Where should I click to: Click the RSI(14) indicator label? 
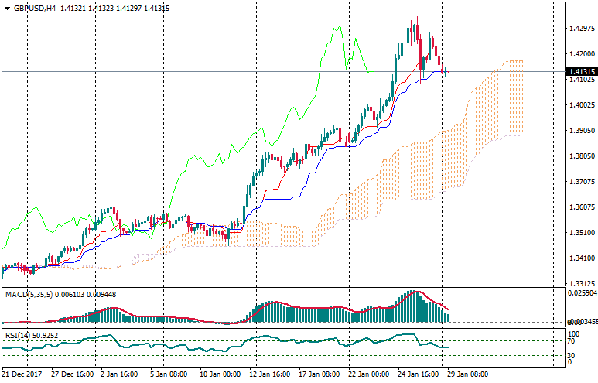[20, 335]
